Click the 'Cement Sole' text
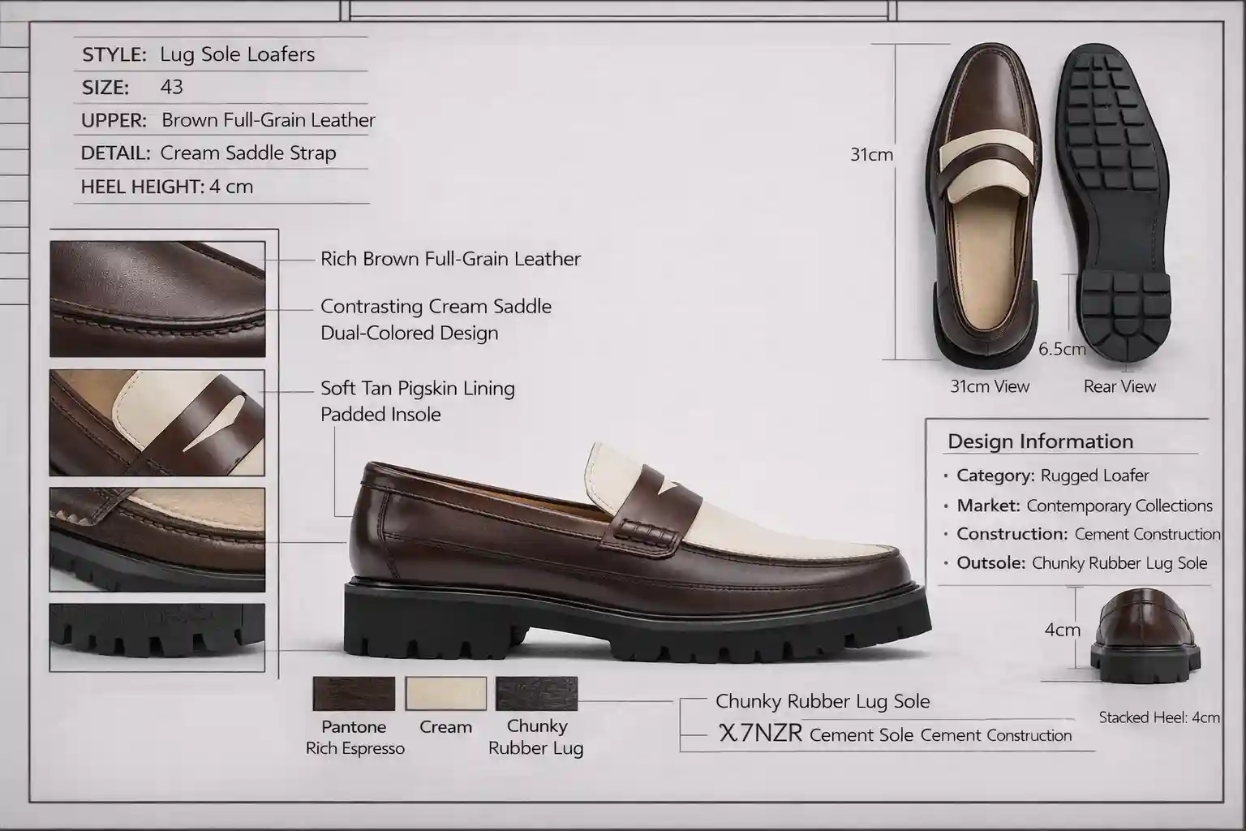This screenshot has height=831, width=1246. 861,735
